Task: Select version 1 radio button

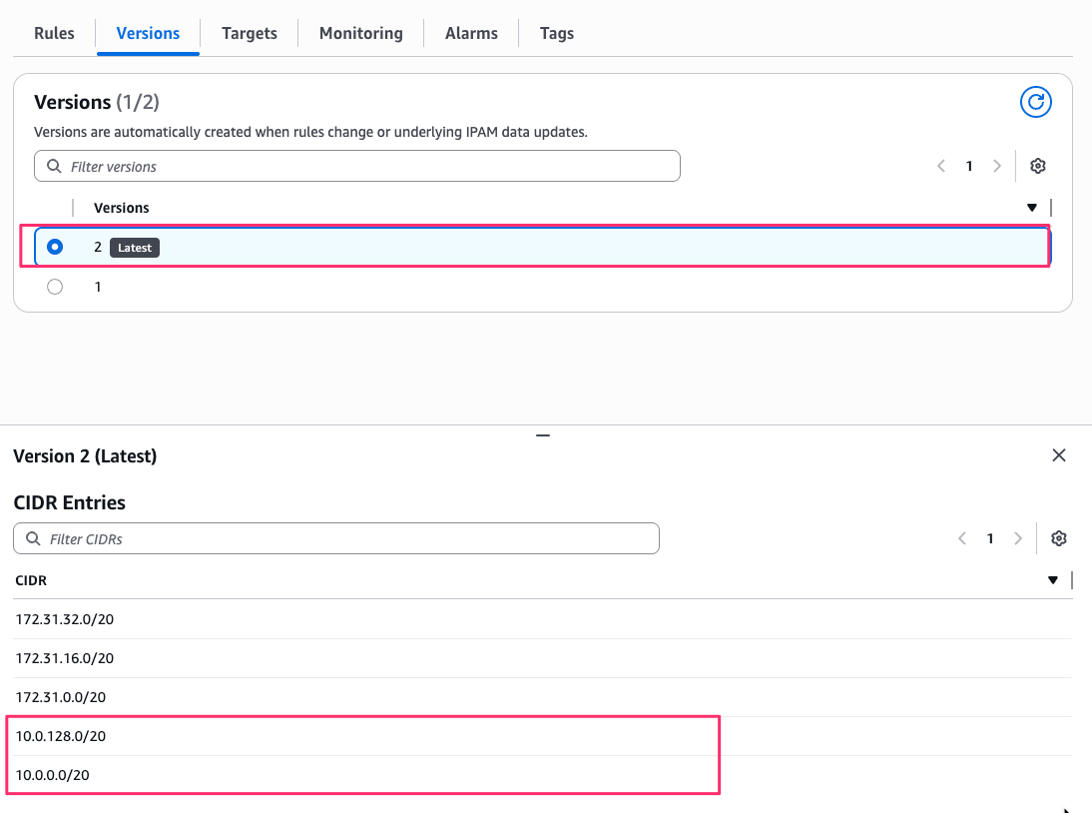Action: [x=55, y=287]
